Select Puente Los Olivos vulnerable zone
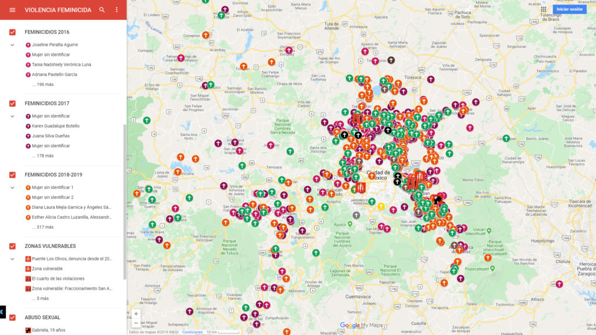The image size is (596, 335). [72, 259]
